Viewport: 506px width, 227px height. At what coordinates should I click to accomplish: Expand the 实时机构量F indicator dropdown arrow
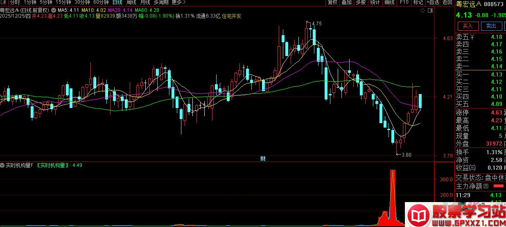click(2, 165)
